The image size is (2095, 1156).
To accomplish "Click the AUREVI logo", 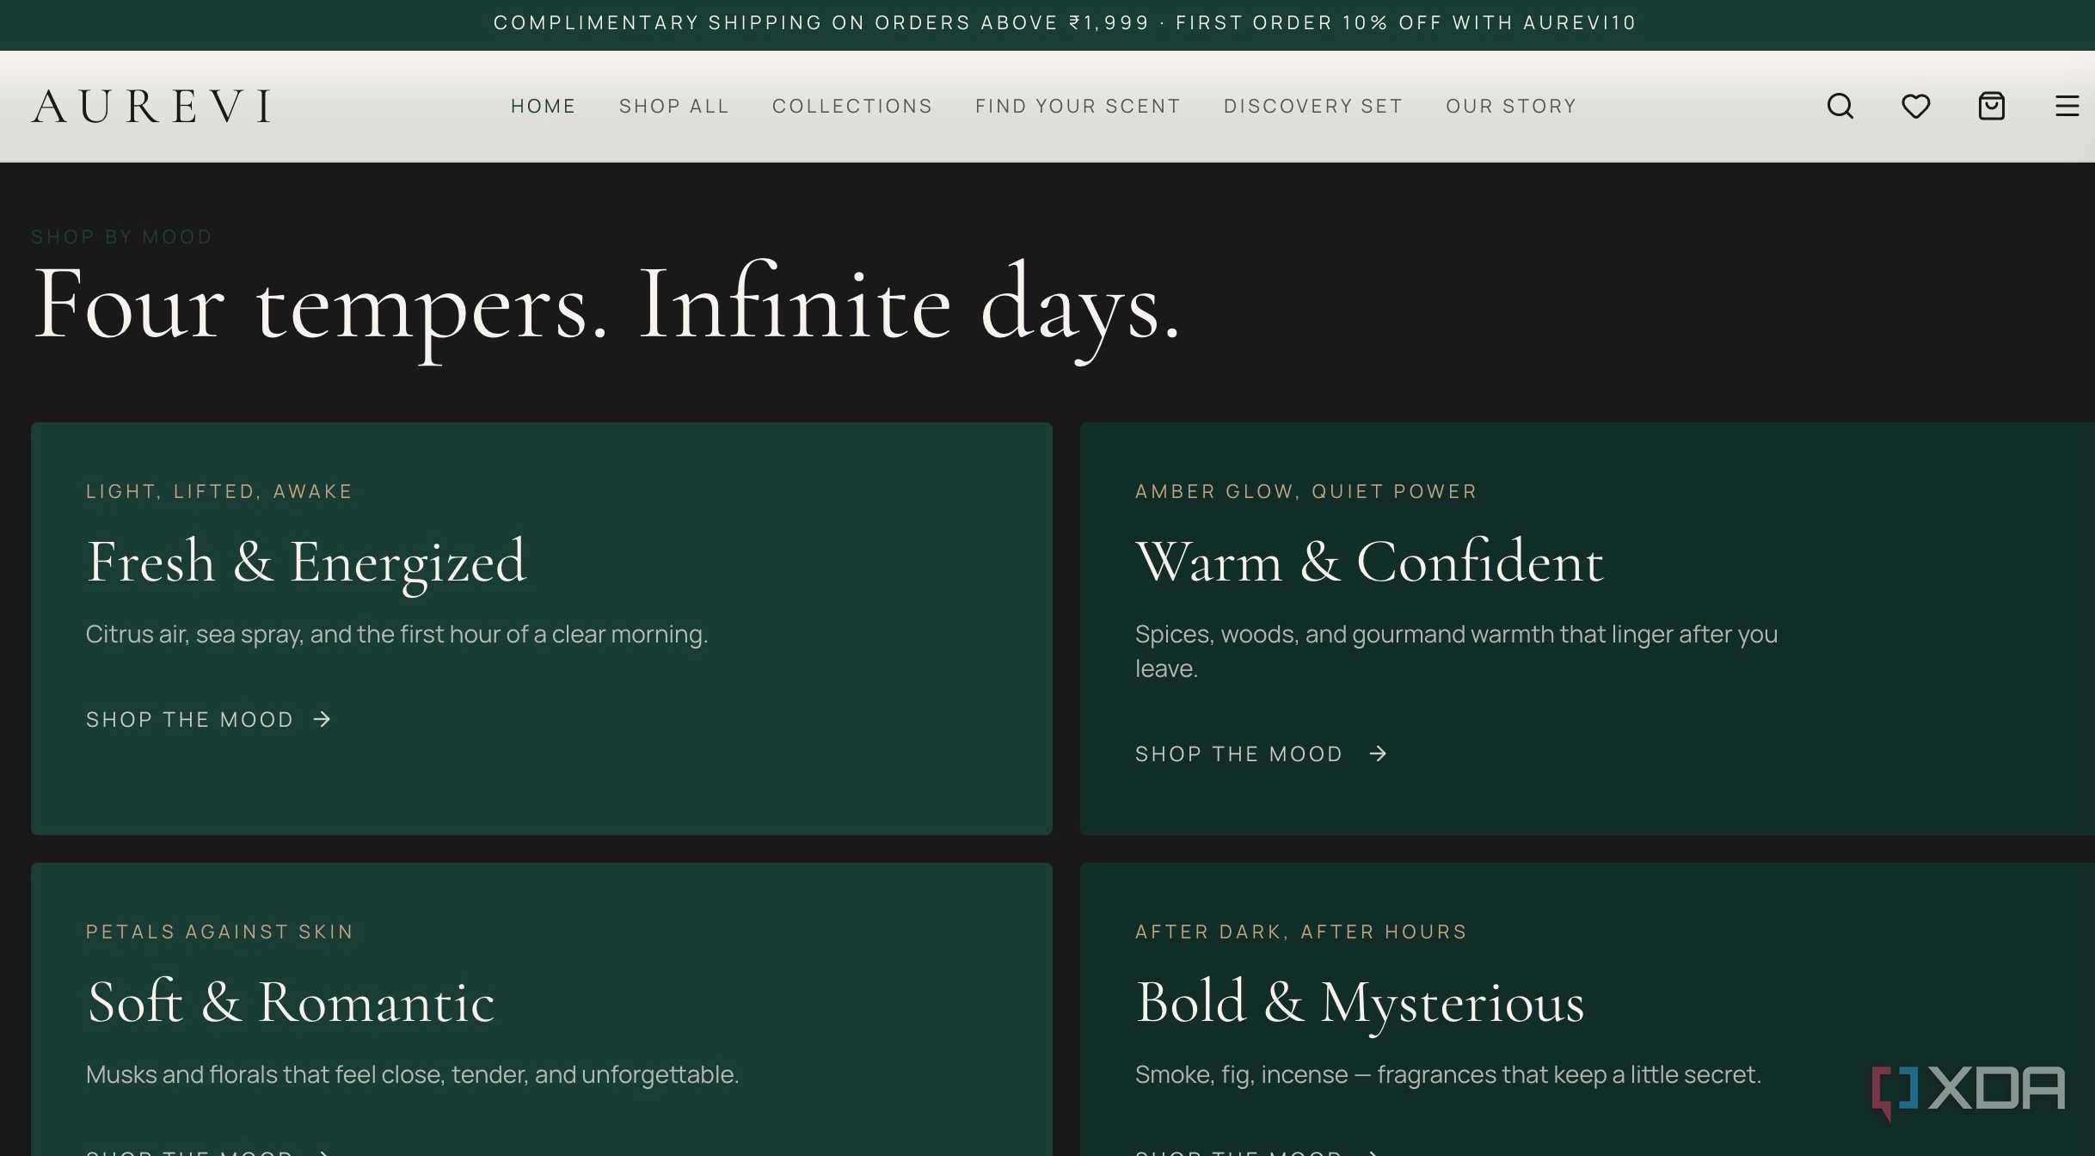I will coord(152,107).
